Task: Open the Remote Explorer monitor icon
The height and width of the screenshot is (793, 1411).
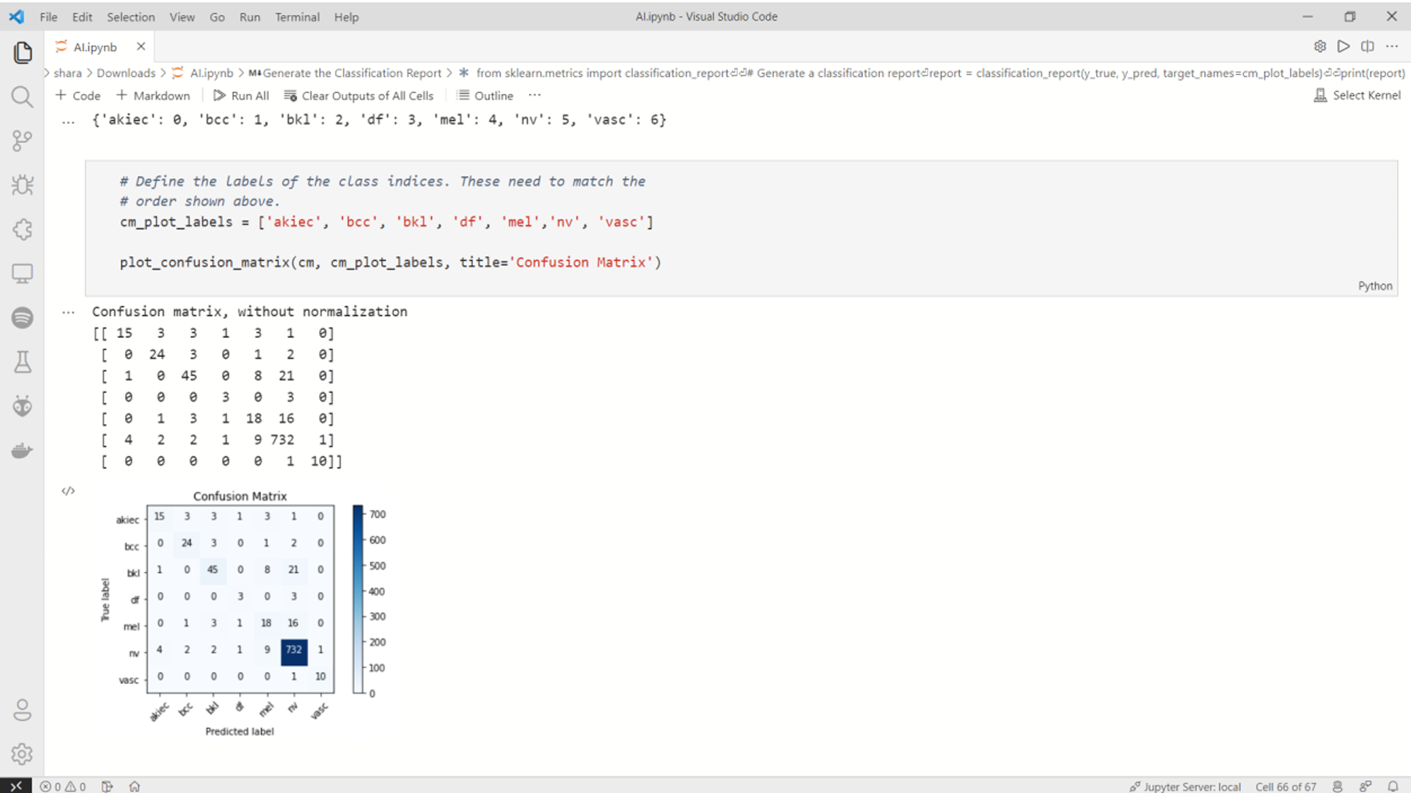Action: 22,274
